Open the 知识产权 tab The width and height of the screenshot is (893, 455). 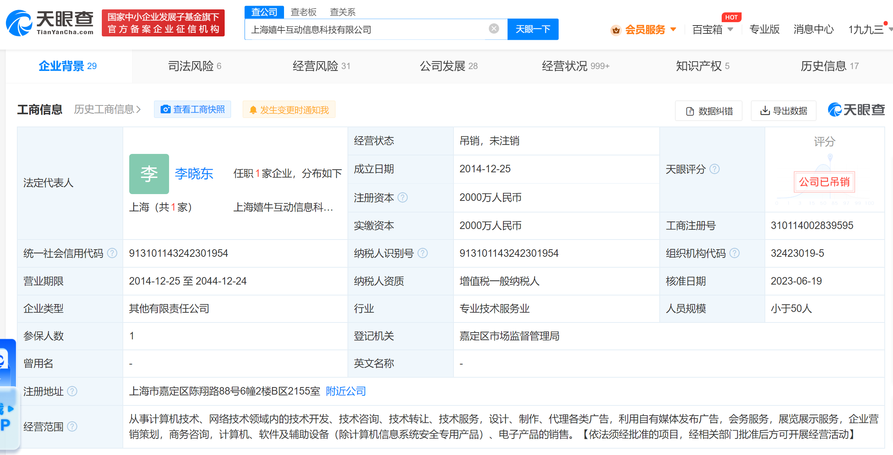coord(703,66)
